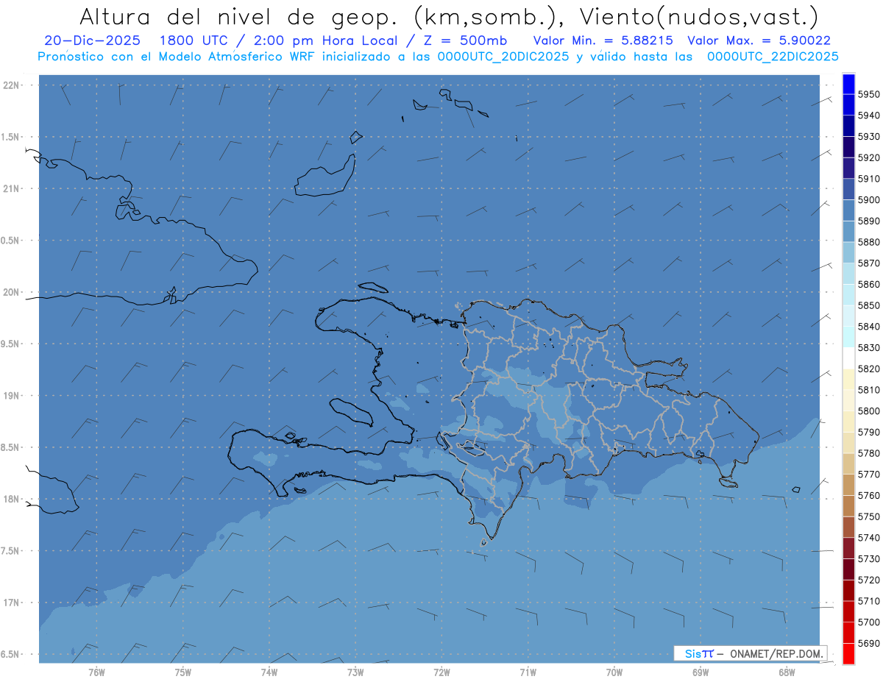Viewport: 883px width, 682px height.
Task: Click the bright blue colorbar segment above 5950
Action: (848, 84)
